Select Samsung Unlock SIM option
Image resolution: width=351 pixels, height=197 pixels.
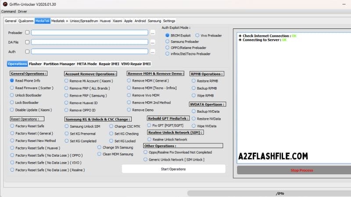tap(82, 127)
